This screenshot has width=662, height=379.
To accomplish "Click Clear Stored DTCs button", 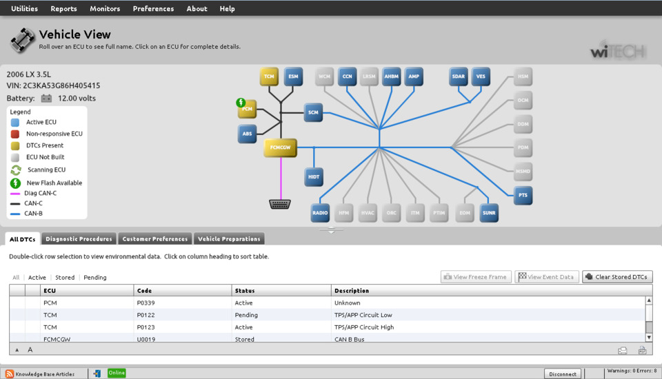I will click(x=617, y=277).
